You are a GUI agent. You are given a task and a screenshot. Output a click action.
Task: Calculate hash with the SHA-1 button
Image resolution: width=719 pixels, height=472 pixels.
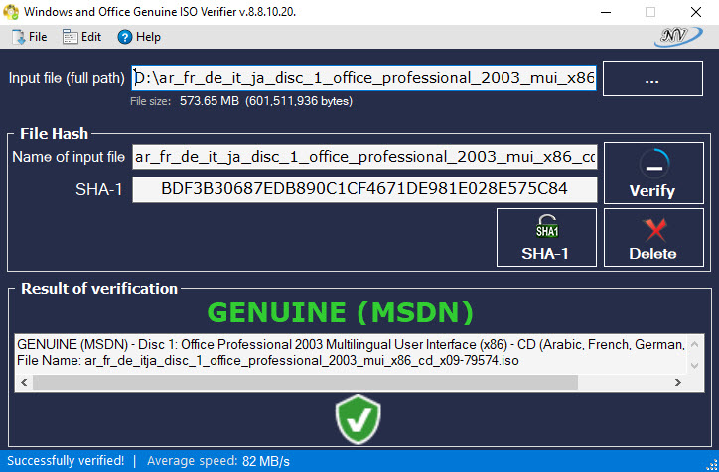(546, 237)
